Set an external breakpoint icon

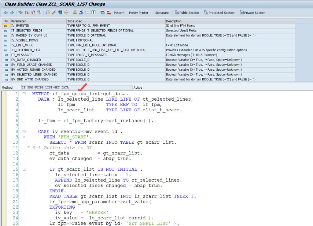click(x=109, y=13)
